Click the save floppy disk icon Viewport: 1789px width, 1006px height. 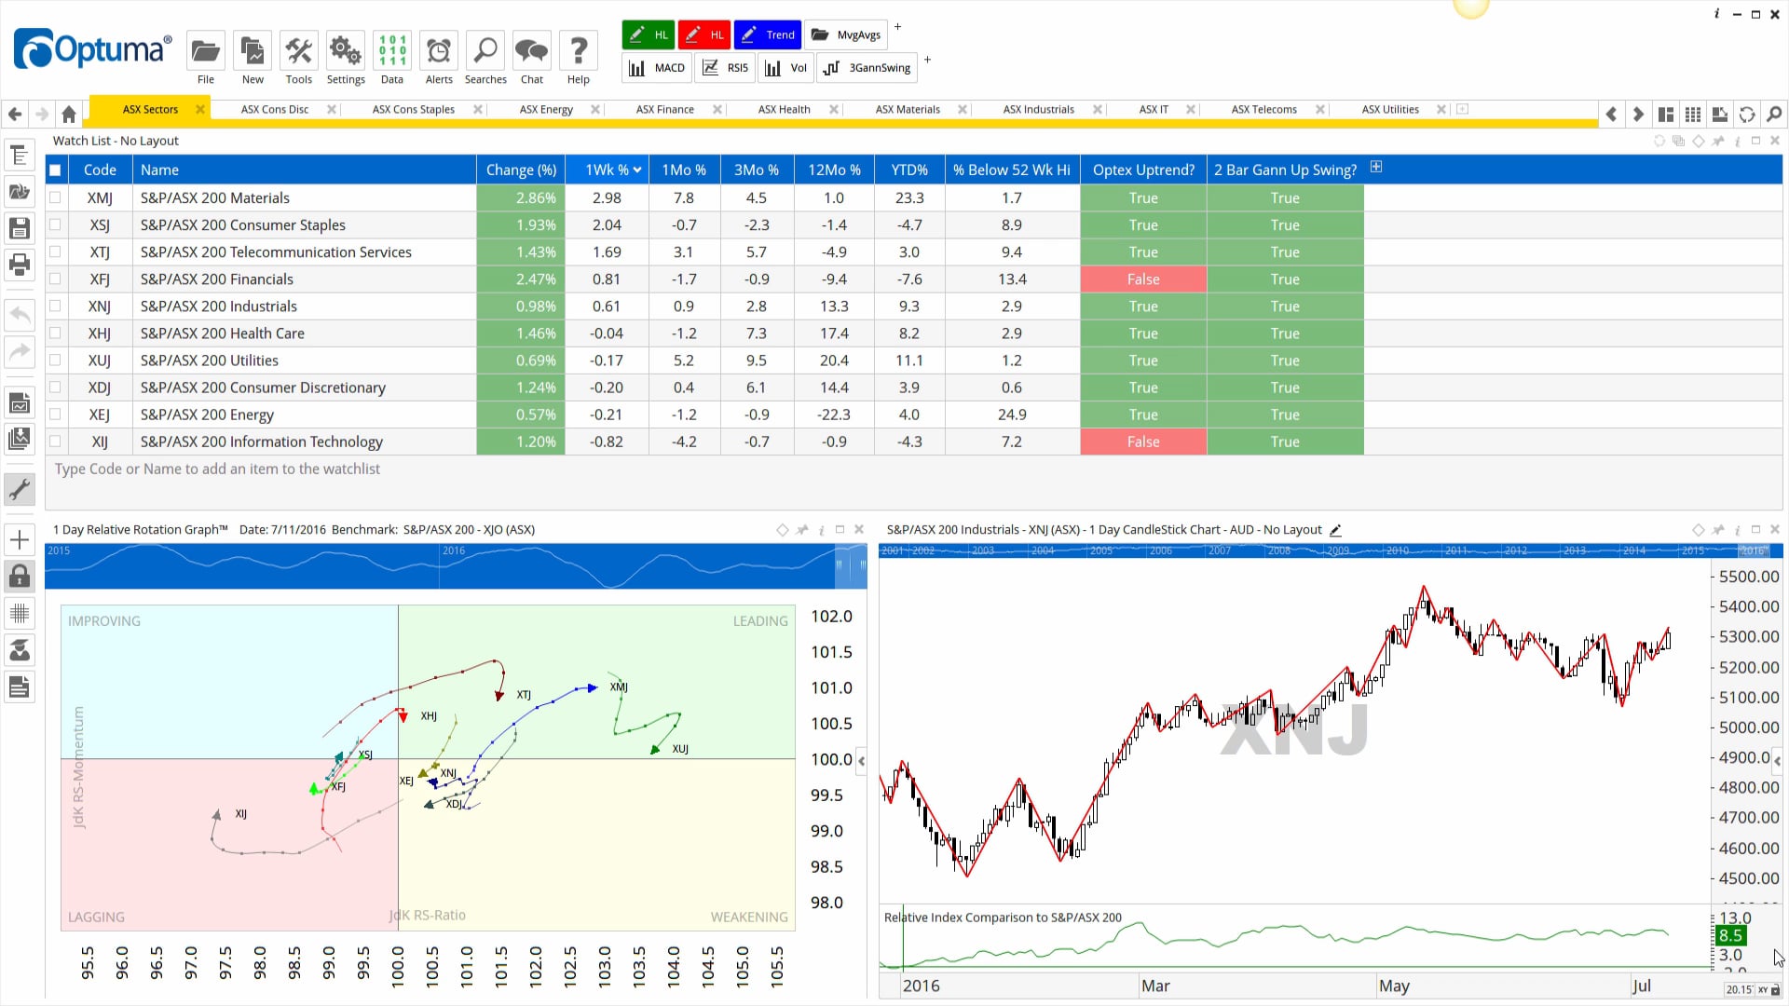pos(19,228)
